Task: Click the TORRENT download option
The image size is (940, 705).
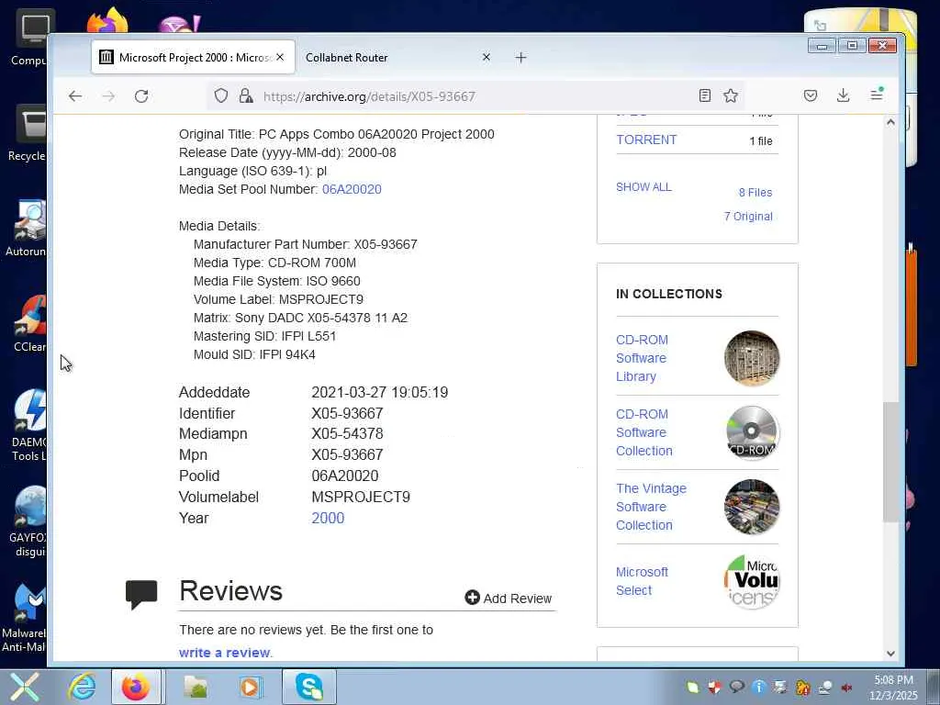Action: 646,140
